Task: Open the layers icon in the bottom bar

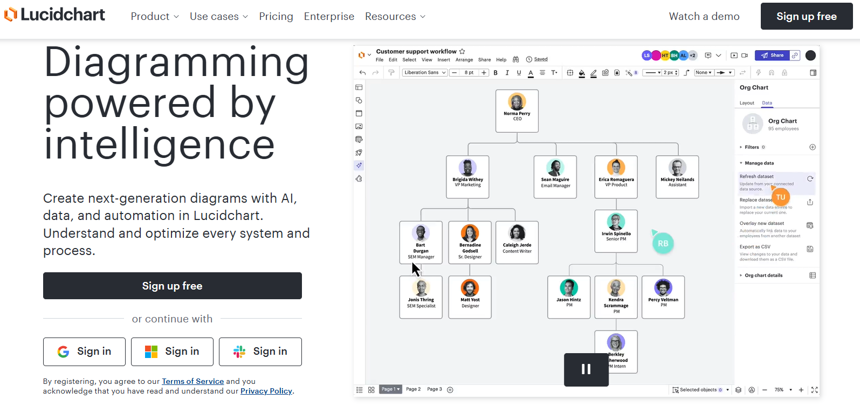Action: 738,390
